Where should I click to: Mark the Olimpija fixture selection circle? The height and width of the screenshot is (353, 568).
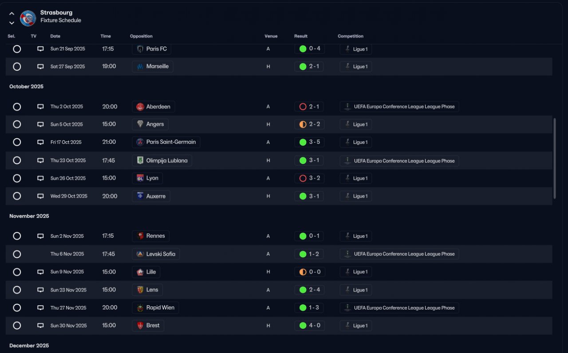[17, 160]
